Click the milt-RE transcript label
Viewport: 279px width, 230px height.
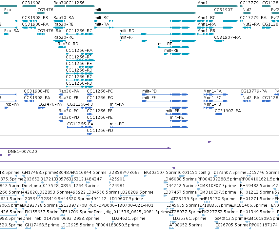165,44
